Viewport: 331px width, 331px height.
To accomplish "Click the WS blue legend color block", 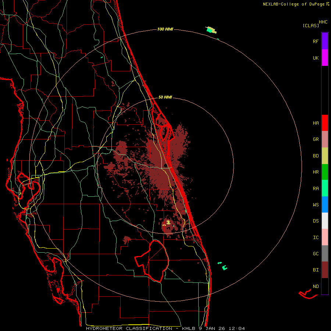I will [x=325, y=204].
